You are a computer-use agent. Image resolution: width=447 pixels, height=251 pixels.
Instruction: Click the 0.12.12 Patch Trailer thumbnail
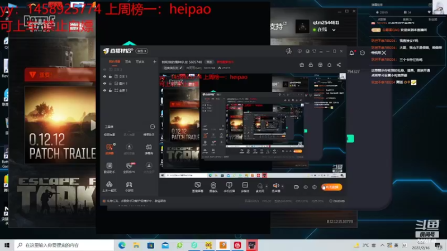pyautogui.click(x=60, y=124)
